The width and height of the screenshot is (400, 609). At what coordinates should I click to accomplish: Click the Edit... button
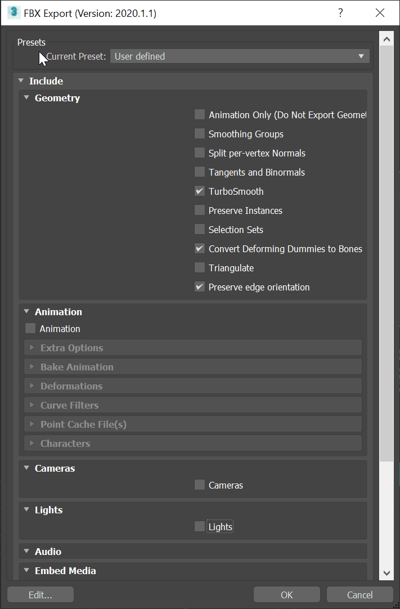tap(41, 594)
